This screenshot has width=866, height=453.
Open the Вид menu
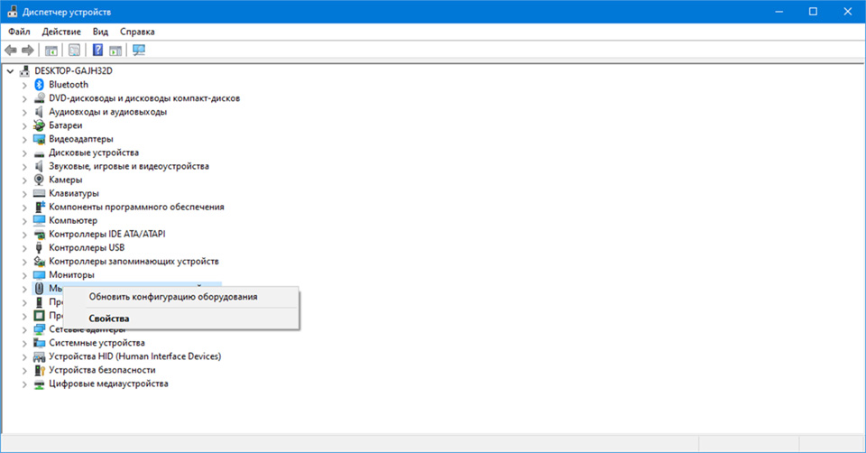point(100,32)
